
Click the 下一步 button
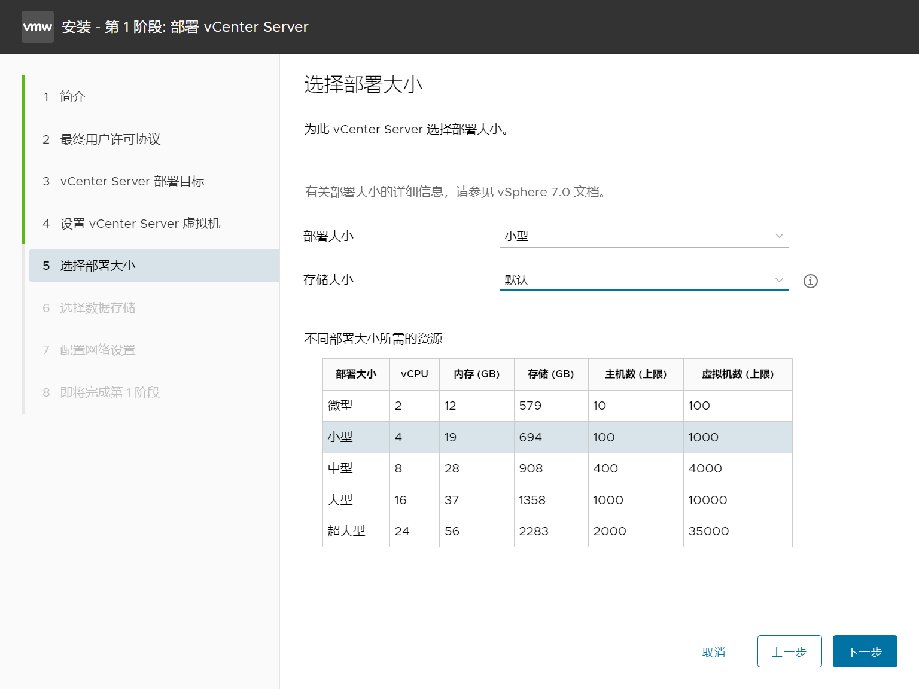[865, 651]
